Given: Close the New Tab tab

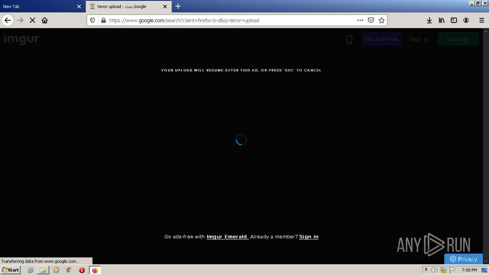Looking at the screenshot, I should coord(79,6).
